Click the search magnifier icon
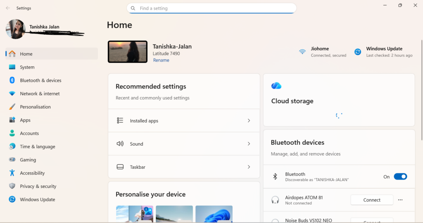The image size is (423, 223). coord(133,8)
